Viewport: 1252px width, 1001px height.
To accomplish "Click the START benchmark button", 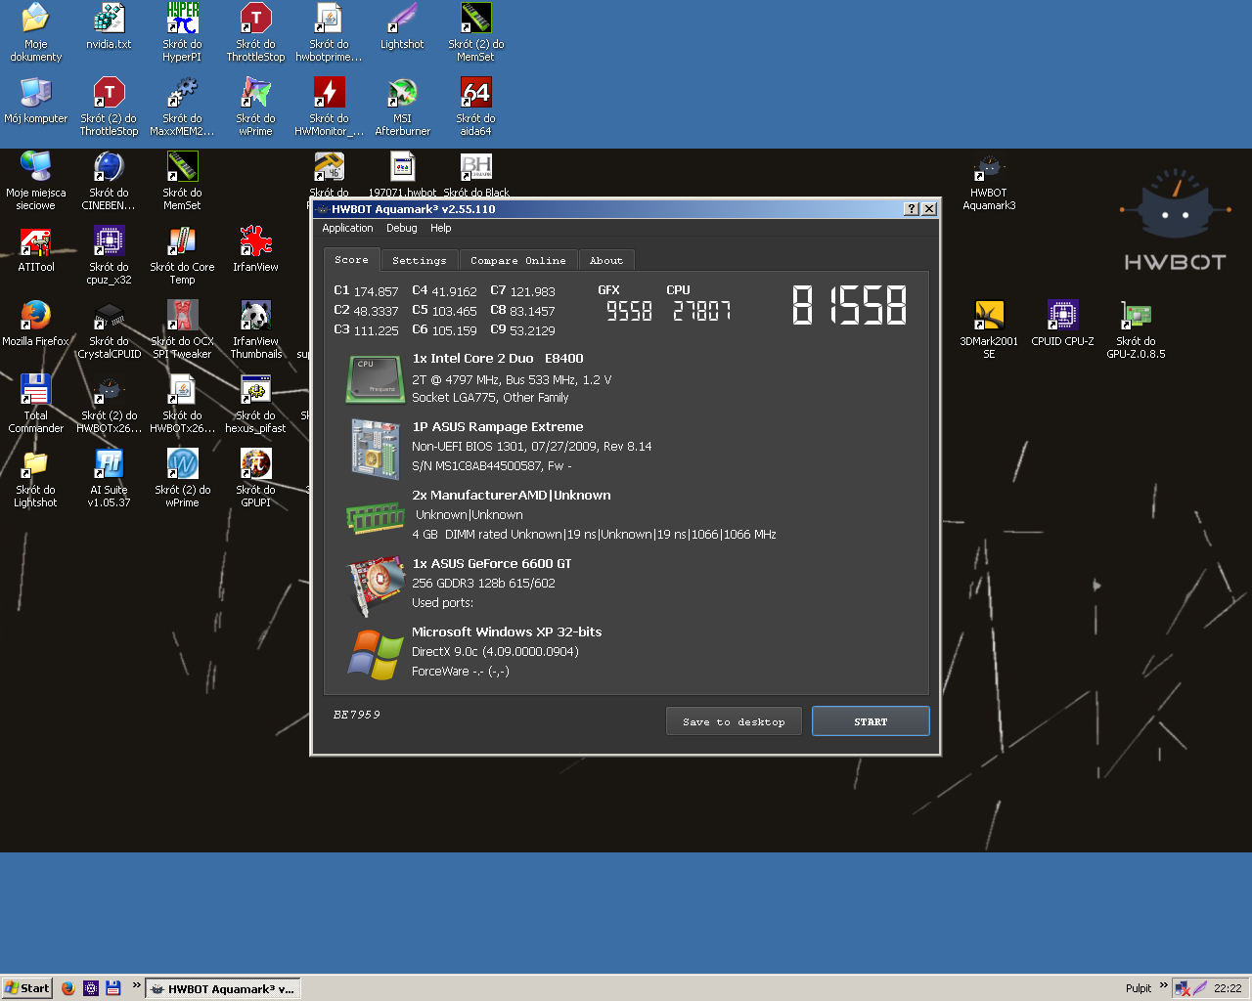I will click(x=871, y=721).
